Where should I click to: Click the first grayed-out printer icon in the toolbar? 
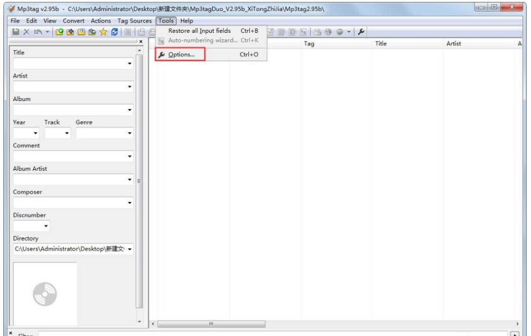[x=141, y=32]
